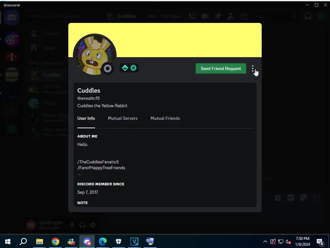Open the emoji picker icon
The image size is (330, 248).
tap(316, 198)
